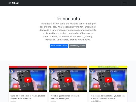Play the Samsung s21 video
The width and height of the screenshot is (136, 102).
pos(68,80)
